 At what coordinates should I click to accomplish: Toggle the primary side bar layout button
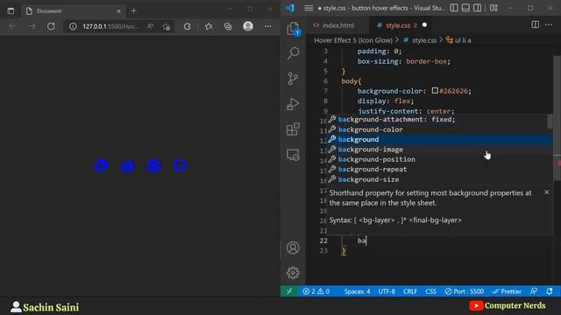454,8
